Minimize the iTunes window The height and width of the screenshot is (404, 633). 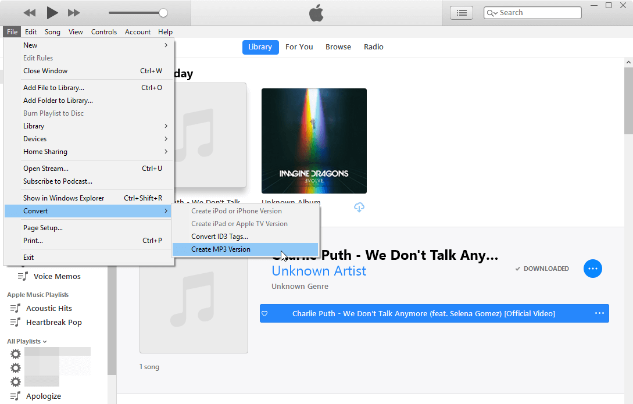[x=594, y=6]
